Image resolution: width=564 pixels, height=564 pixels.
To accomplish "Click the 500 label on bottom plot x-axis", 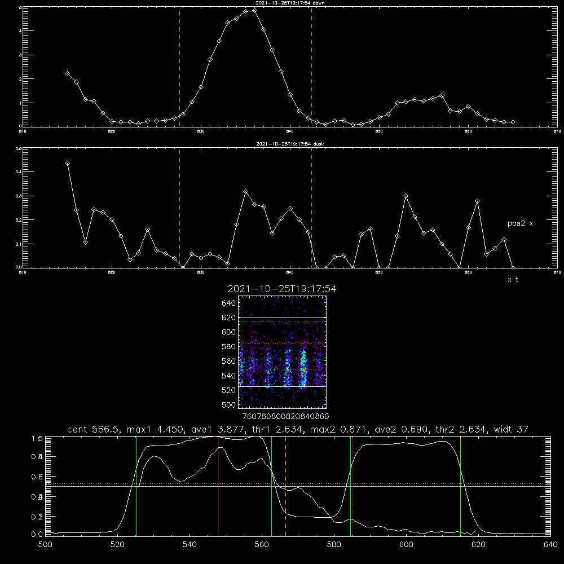I will [45, 545].
